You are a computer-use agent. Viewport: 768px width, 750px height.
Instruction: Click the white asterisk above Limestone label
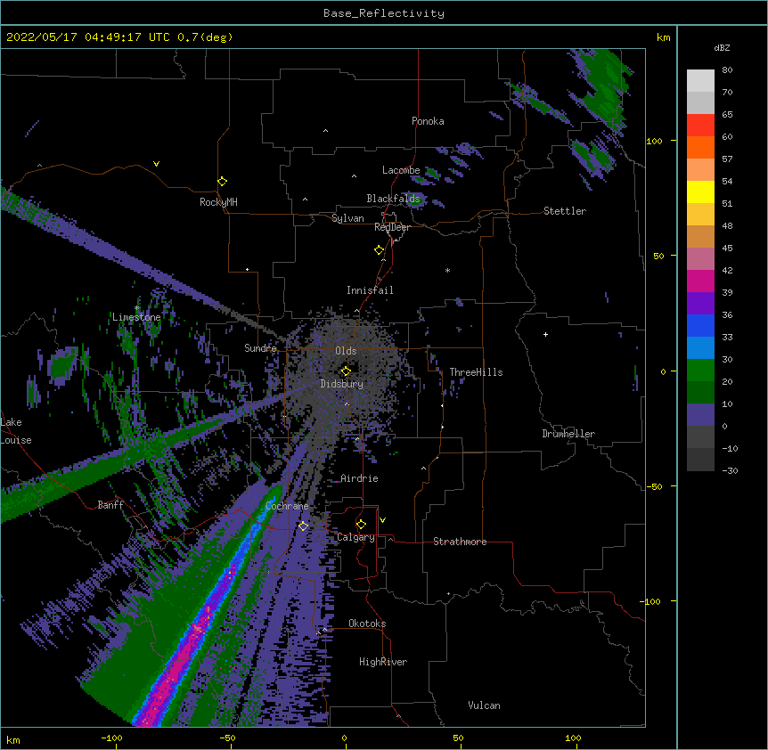click(137, 308)
